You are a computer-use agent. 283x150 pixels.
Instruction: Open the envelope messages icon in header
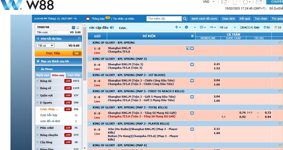point(259,2)
